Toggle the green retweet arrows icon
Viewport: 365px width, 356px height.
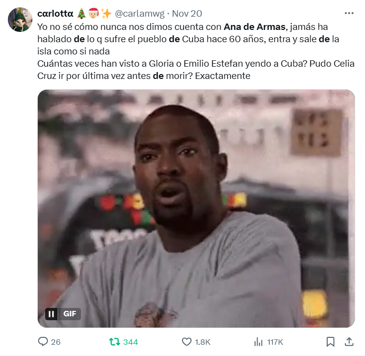pyautogui.click(x=114, y=342)
